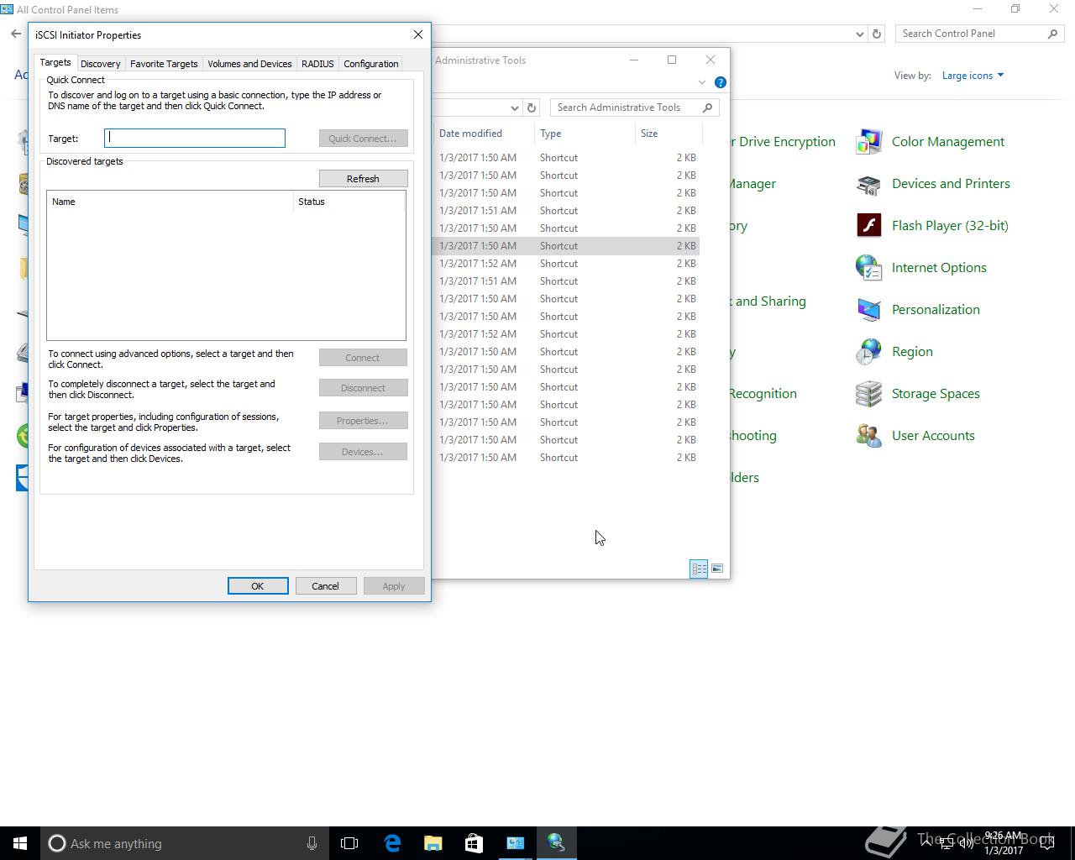The width and height of the screenshot is (1075, 860).
Task: Open Devices and Printers icon
Action: (x=868, y=184)
